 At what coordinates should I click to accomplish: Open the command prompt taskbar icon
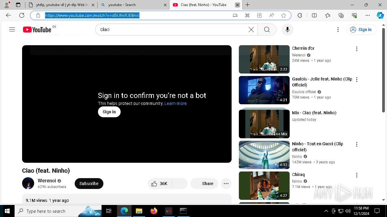pyautogui.click(x=183, y=211)
